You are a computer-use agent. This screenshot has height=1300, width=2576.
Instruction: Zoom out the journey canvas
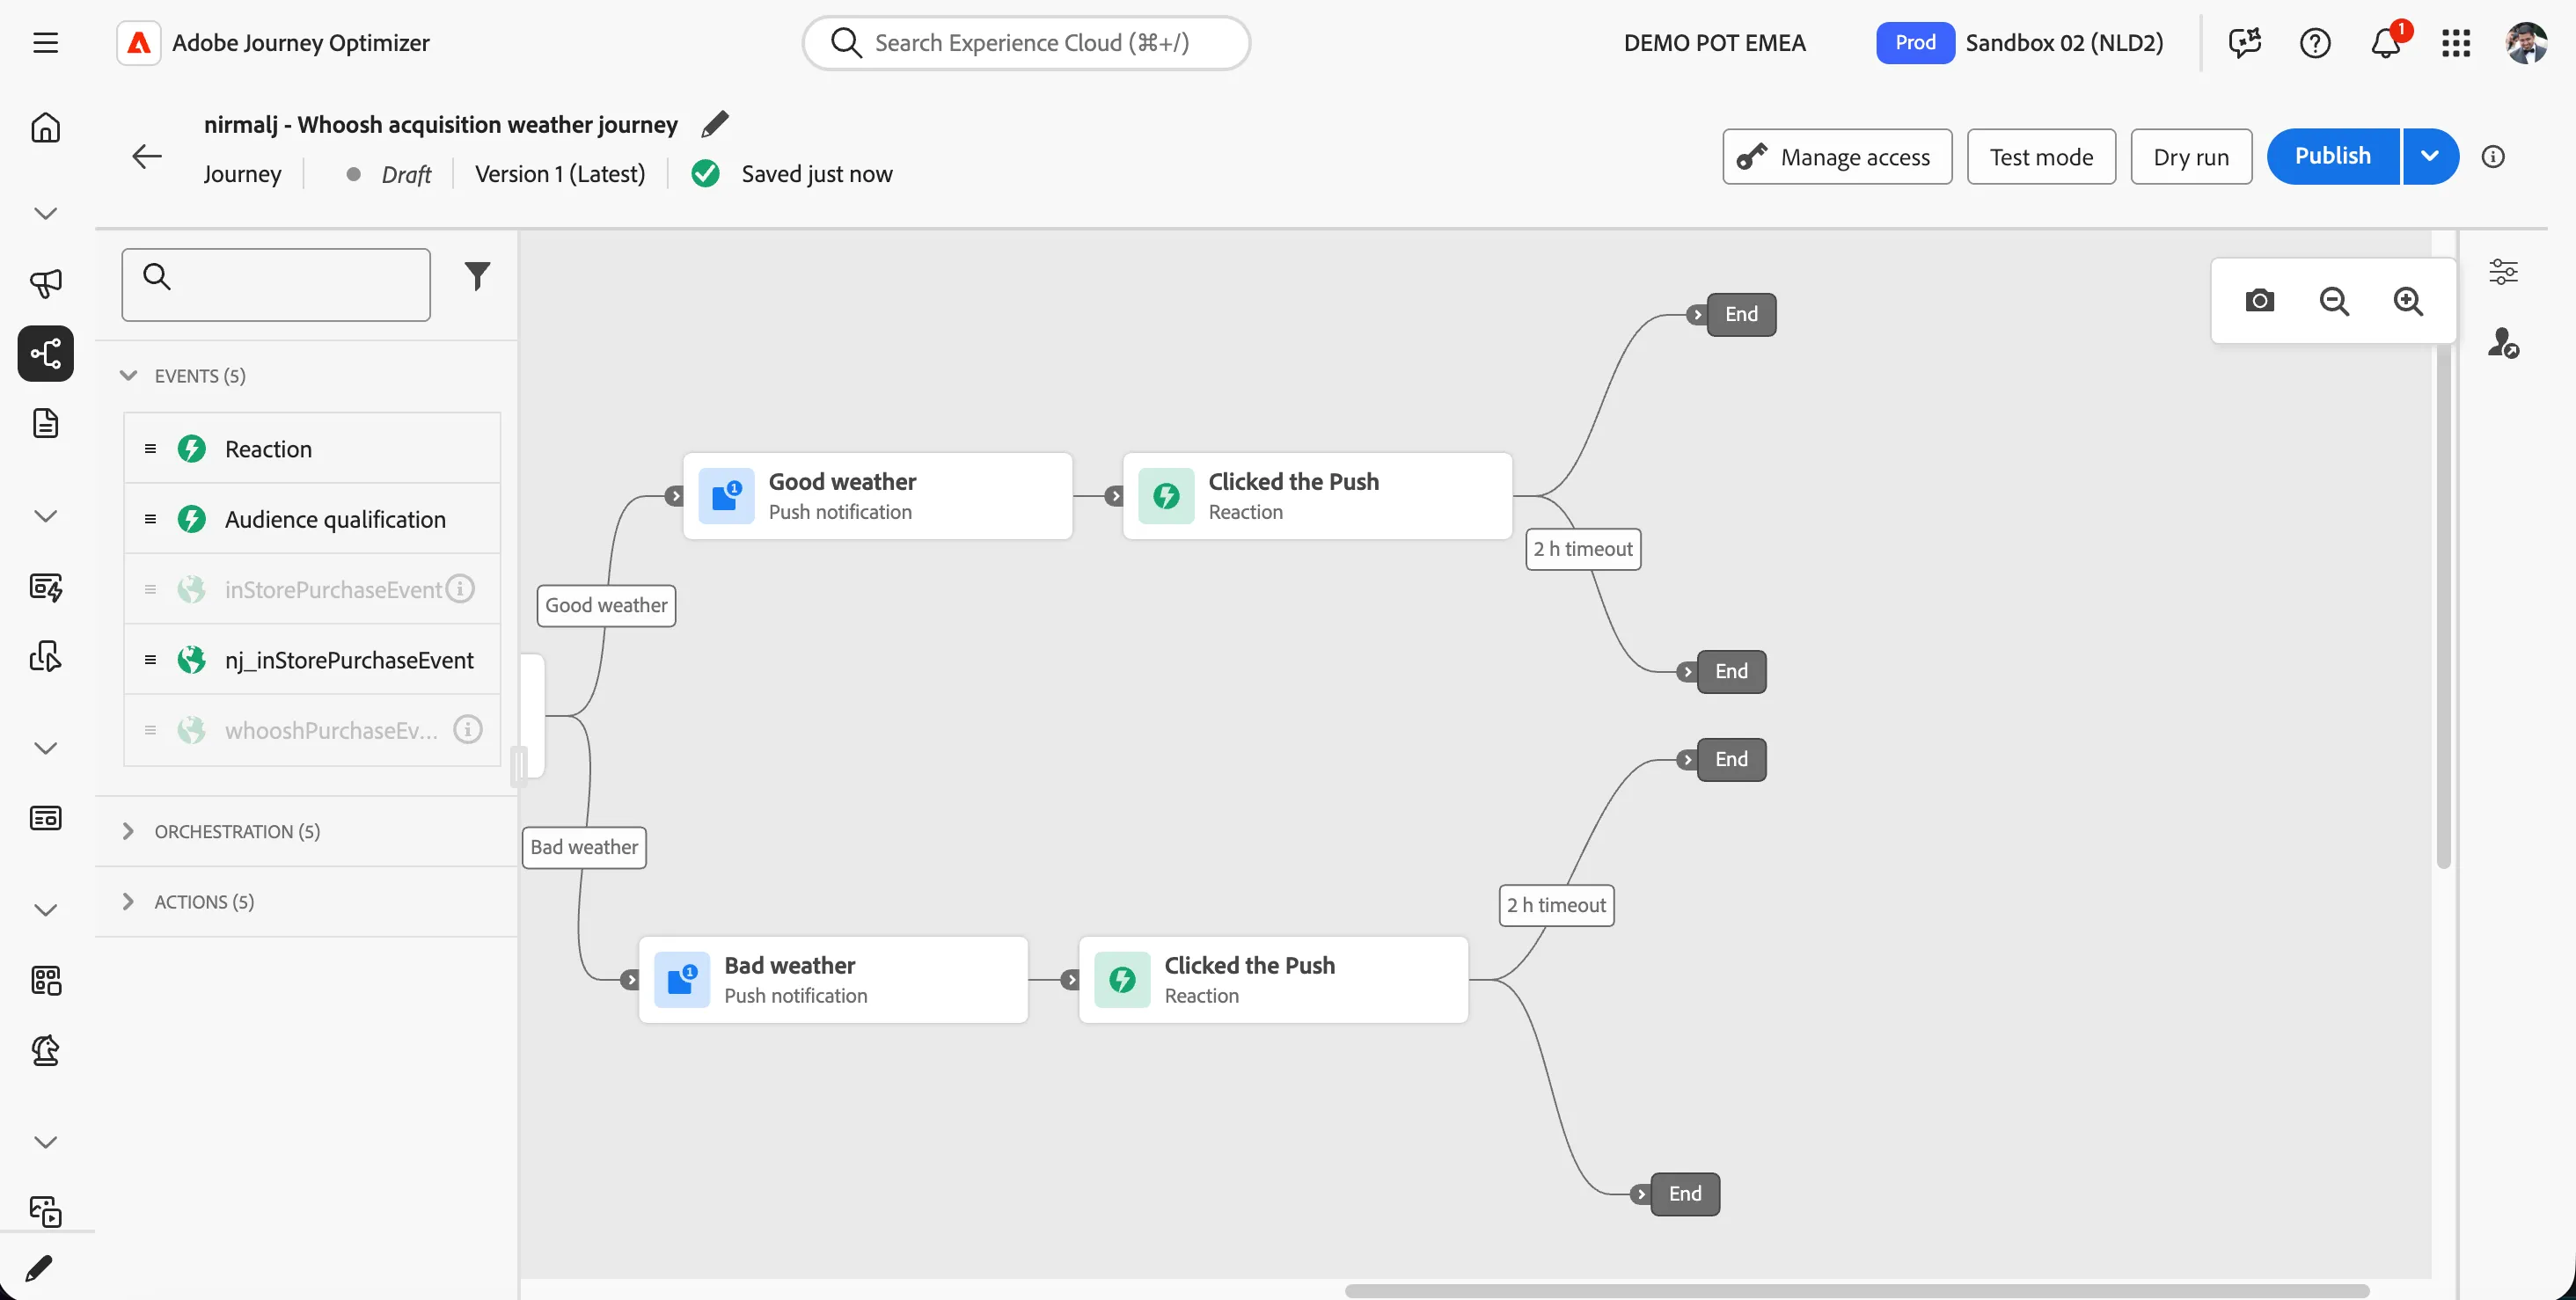(x=2334, y=301)
